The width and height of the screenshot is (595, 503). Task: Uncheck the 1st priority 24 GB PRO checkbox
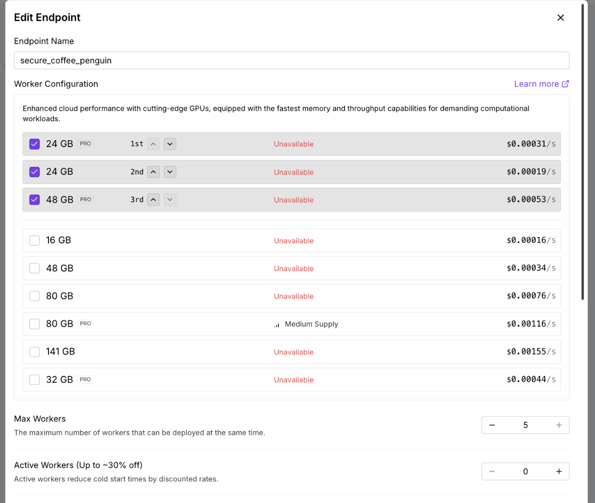coord(34,144)
